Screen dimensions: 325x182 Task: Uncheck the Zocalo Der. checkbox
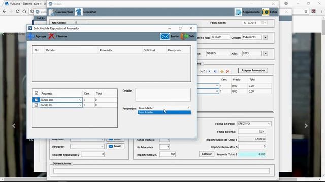(x=36, y=100)
